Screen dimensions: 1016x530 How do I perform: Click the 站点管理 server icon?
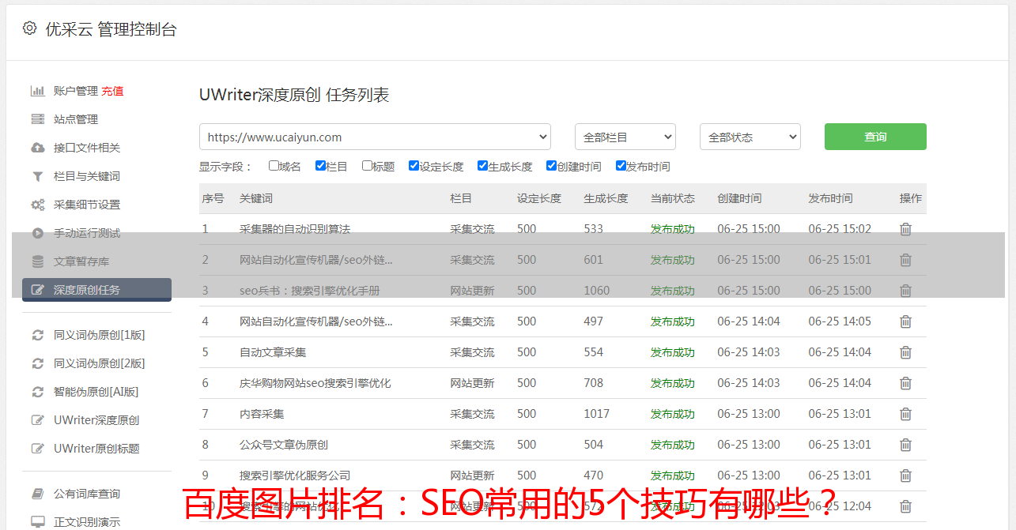(37, 119)
